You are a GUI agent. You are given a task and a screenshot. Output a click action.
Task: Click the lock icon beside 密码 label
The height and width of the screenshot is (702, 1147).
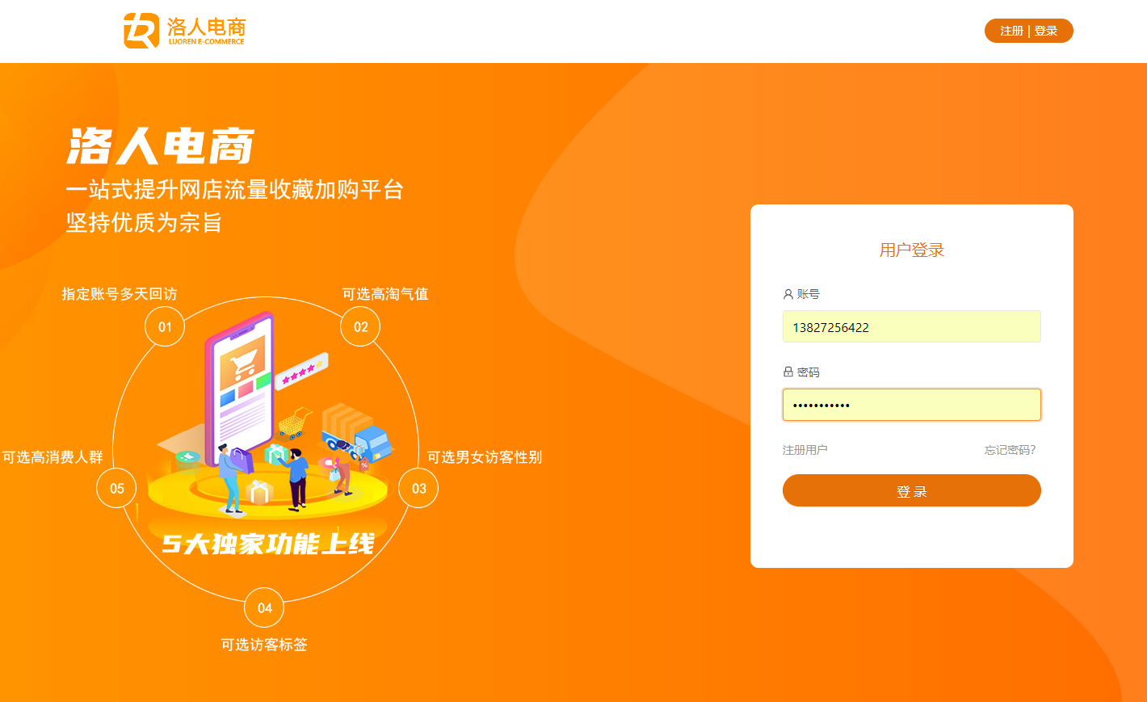click(788, 372)
